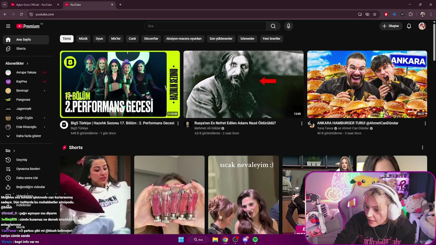
Task: Open Çağrı Ergün subscription channel
Action: coord(26,118)
